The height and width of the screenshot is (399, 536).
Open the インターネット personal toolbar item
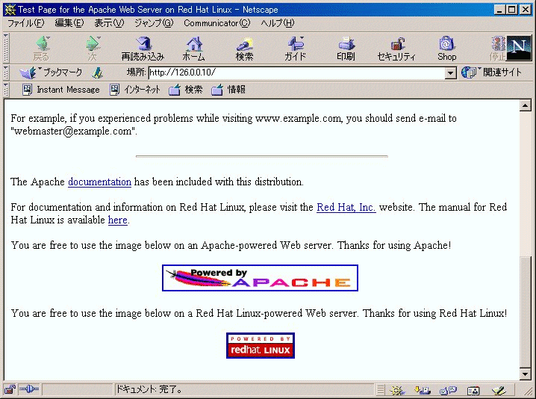[x=135, y=90]
